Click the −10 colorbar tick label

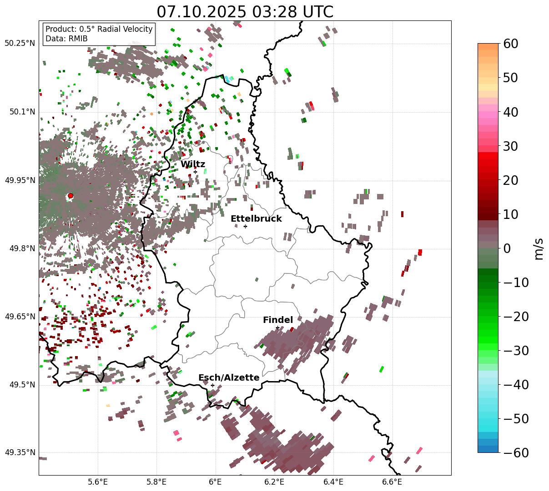pyautogui.click(x=516, y=283)
